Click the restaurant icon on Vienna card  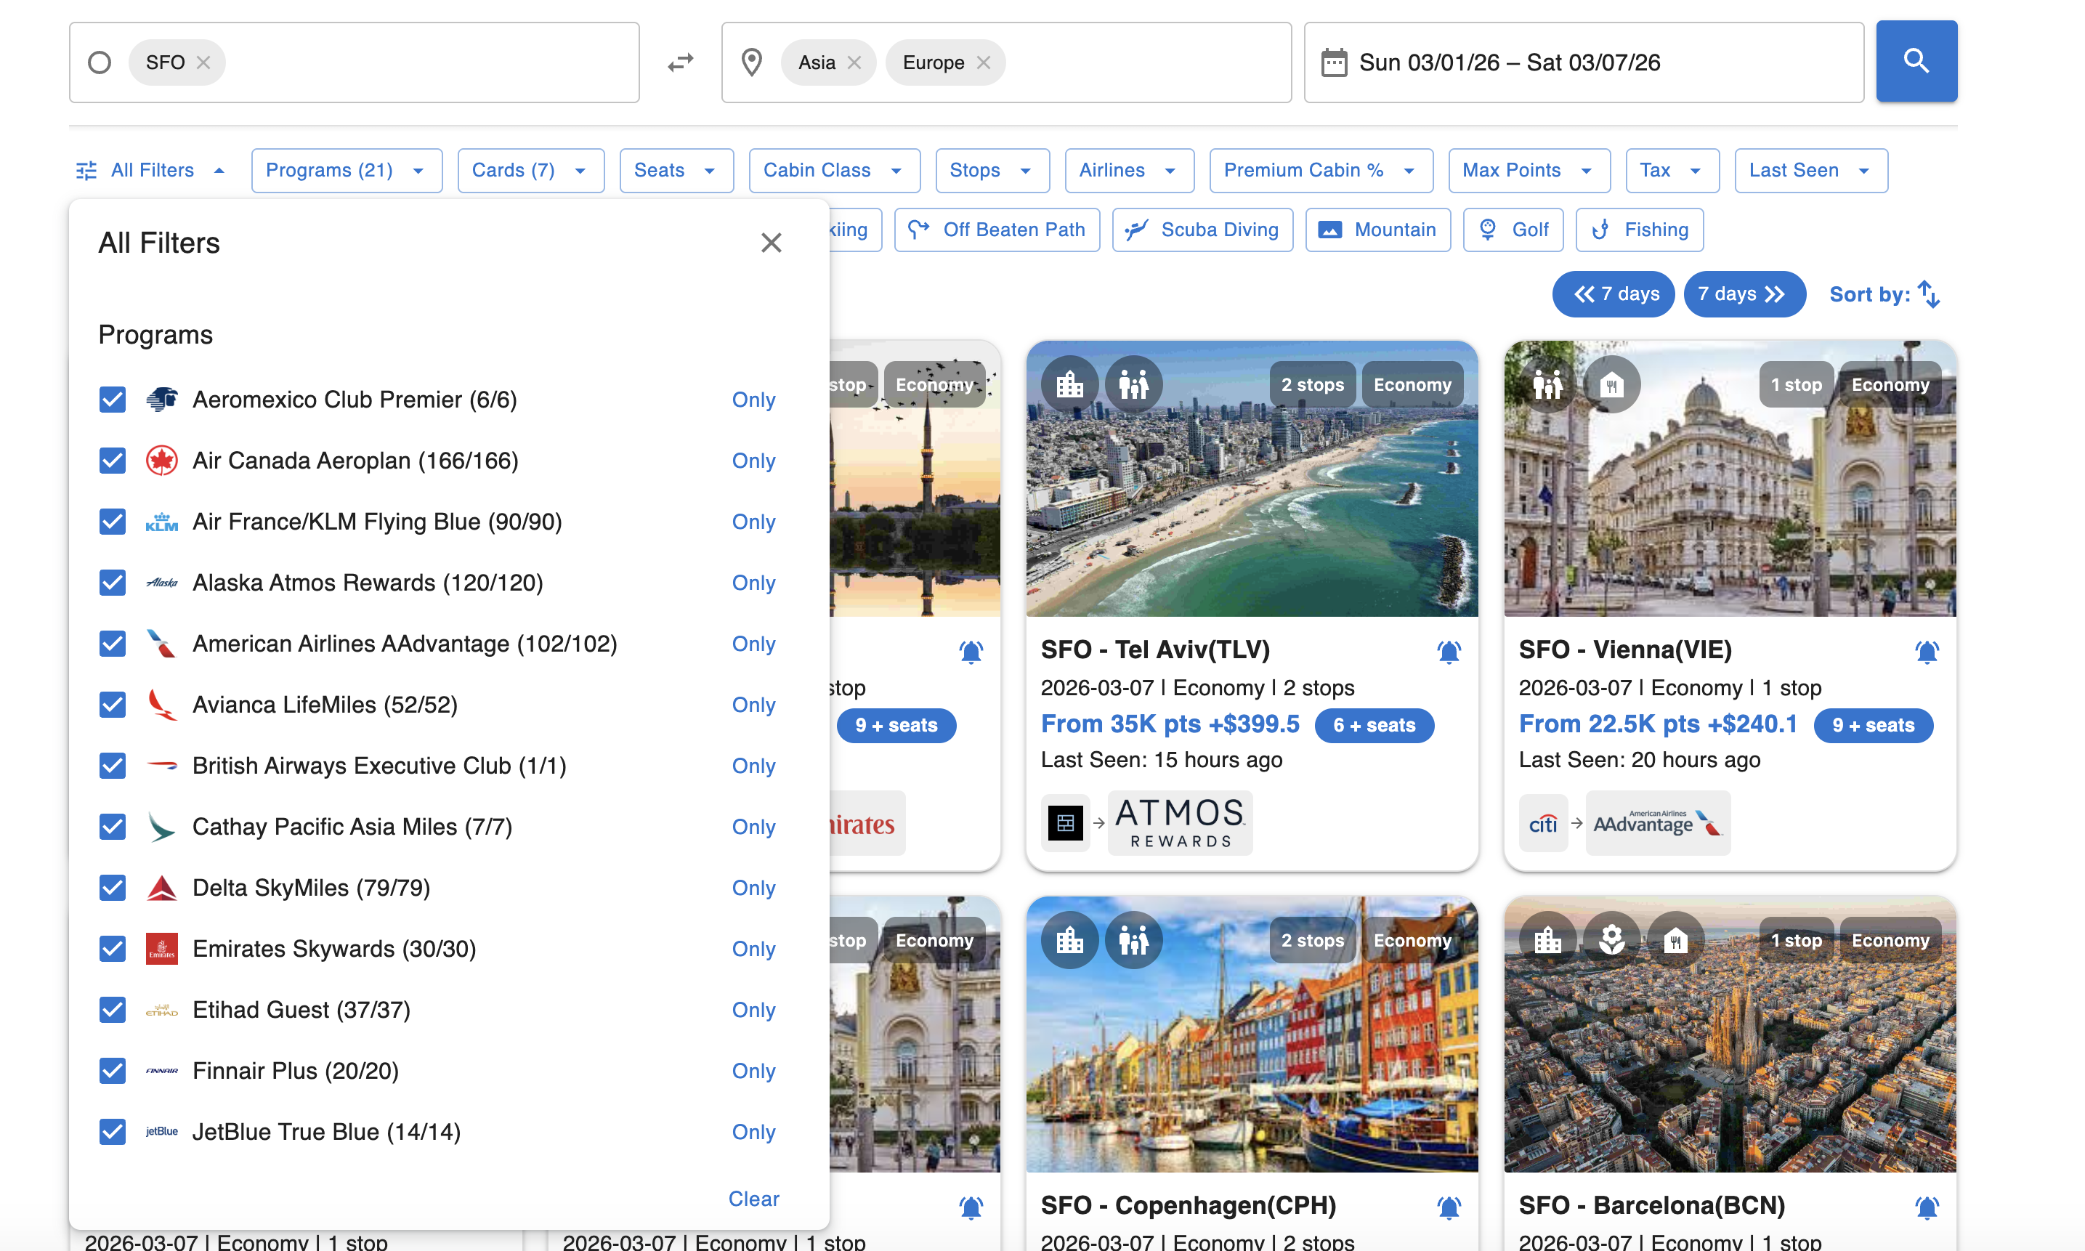tap(1611, 384)
